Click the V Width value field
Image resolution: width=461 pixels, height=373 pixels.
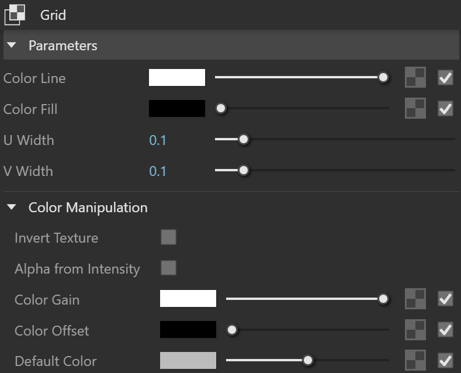(x=158, y=171)
